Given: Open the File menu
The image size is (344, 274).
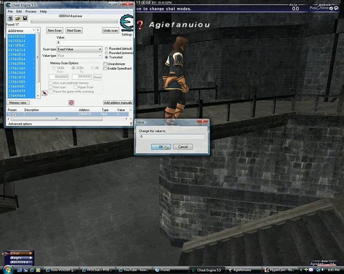Looking at the screenshot, I should [10, 11].
